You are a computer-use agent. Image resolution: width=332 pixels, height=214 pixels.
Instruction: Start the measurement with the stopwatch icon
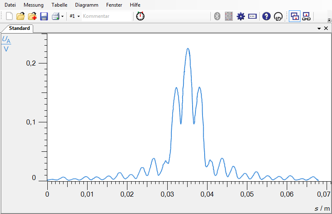point(140,16)
